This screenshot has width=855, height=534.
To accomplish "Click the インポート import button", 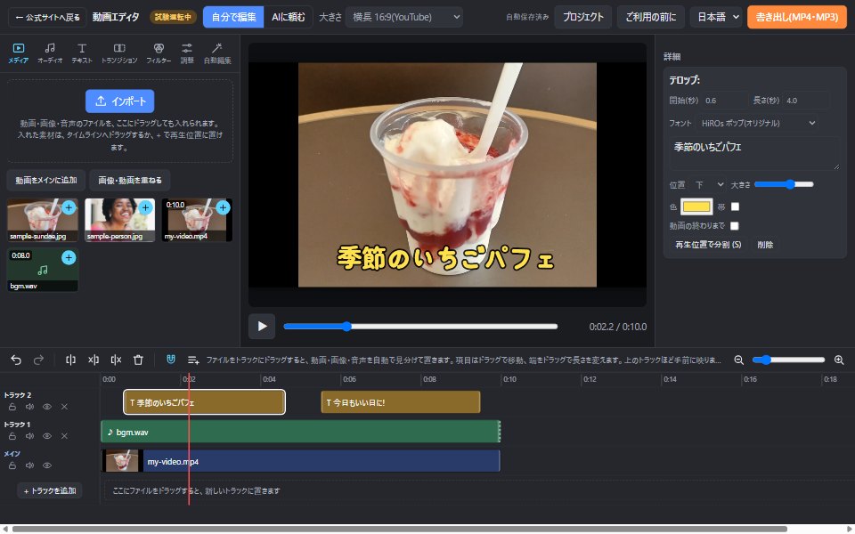I will [x=120, y=101].
